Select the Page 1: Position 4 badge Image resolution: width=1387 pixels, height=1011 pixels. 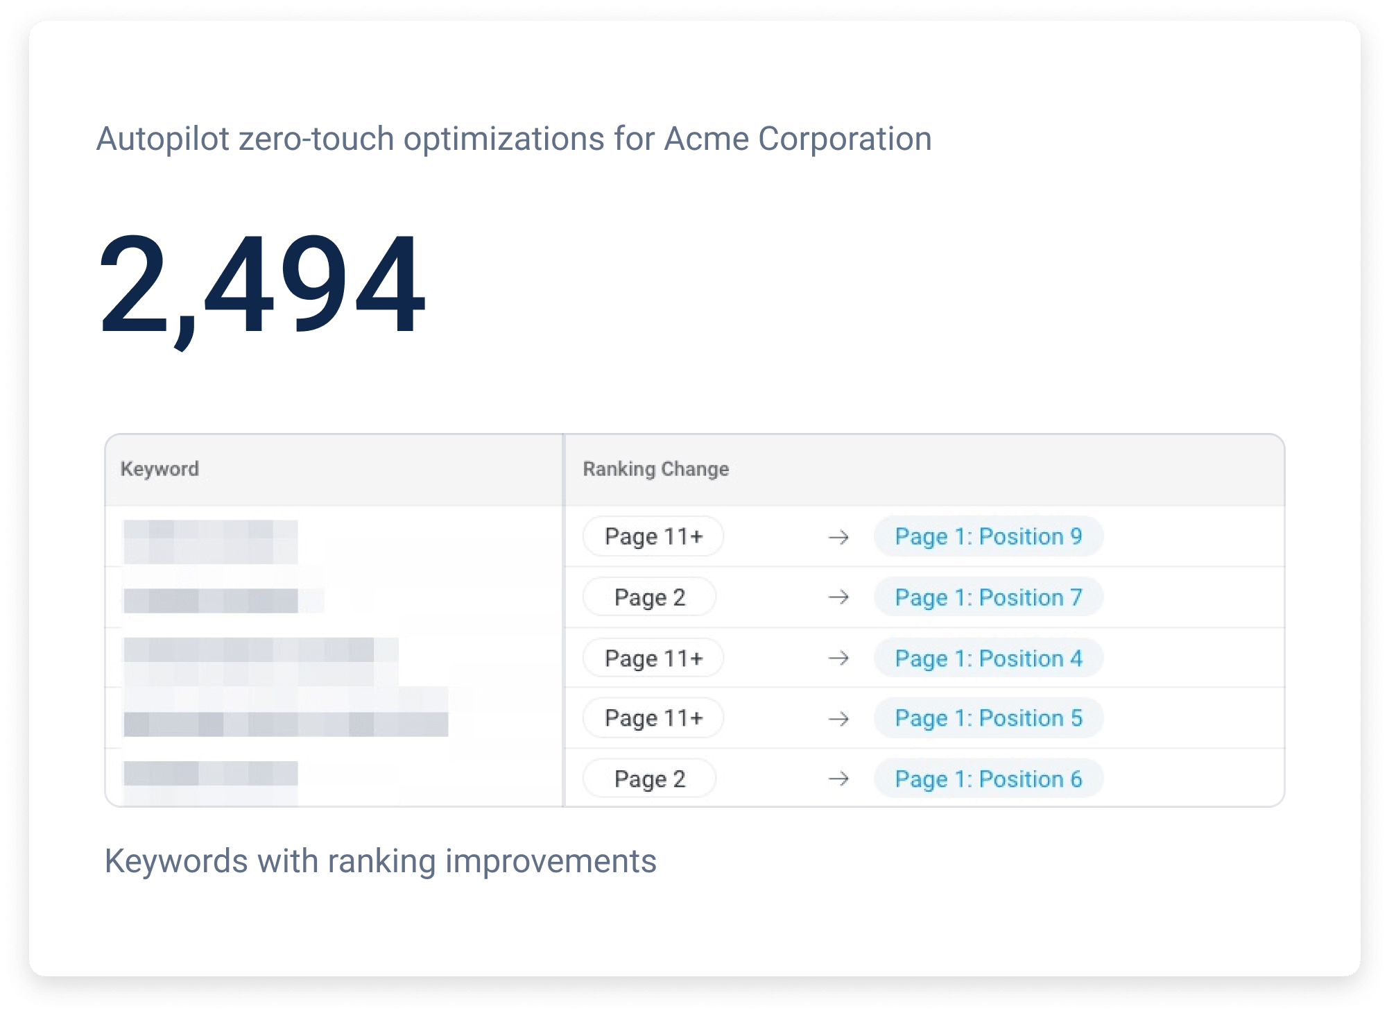988,658
